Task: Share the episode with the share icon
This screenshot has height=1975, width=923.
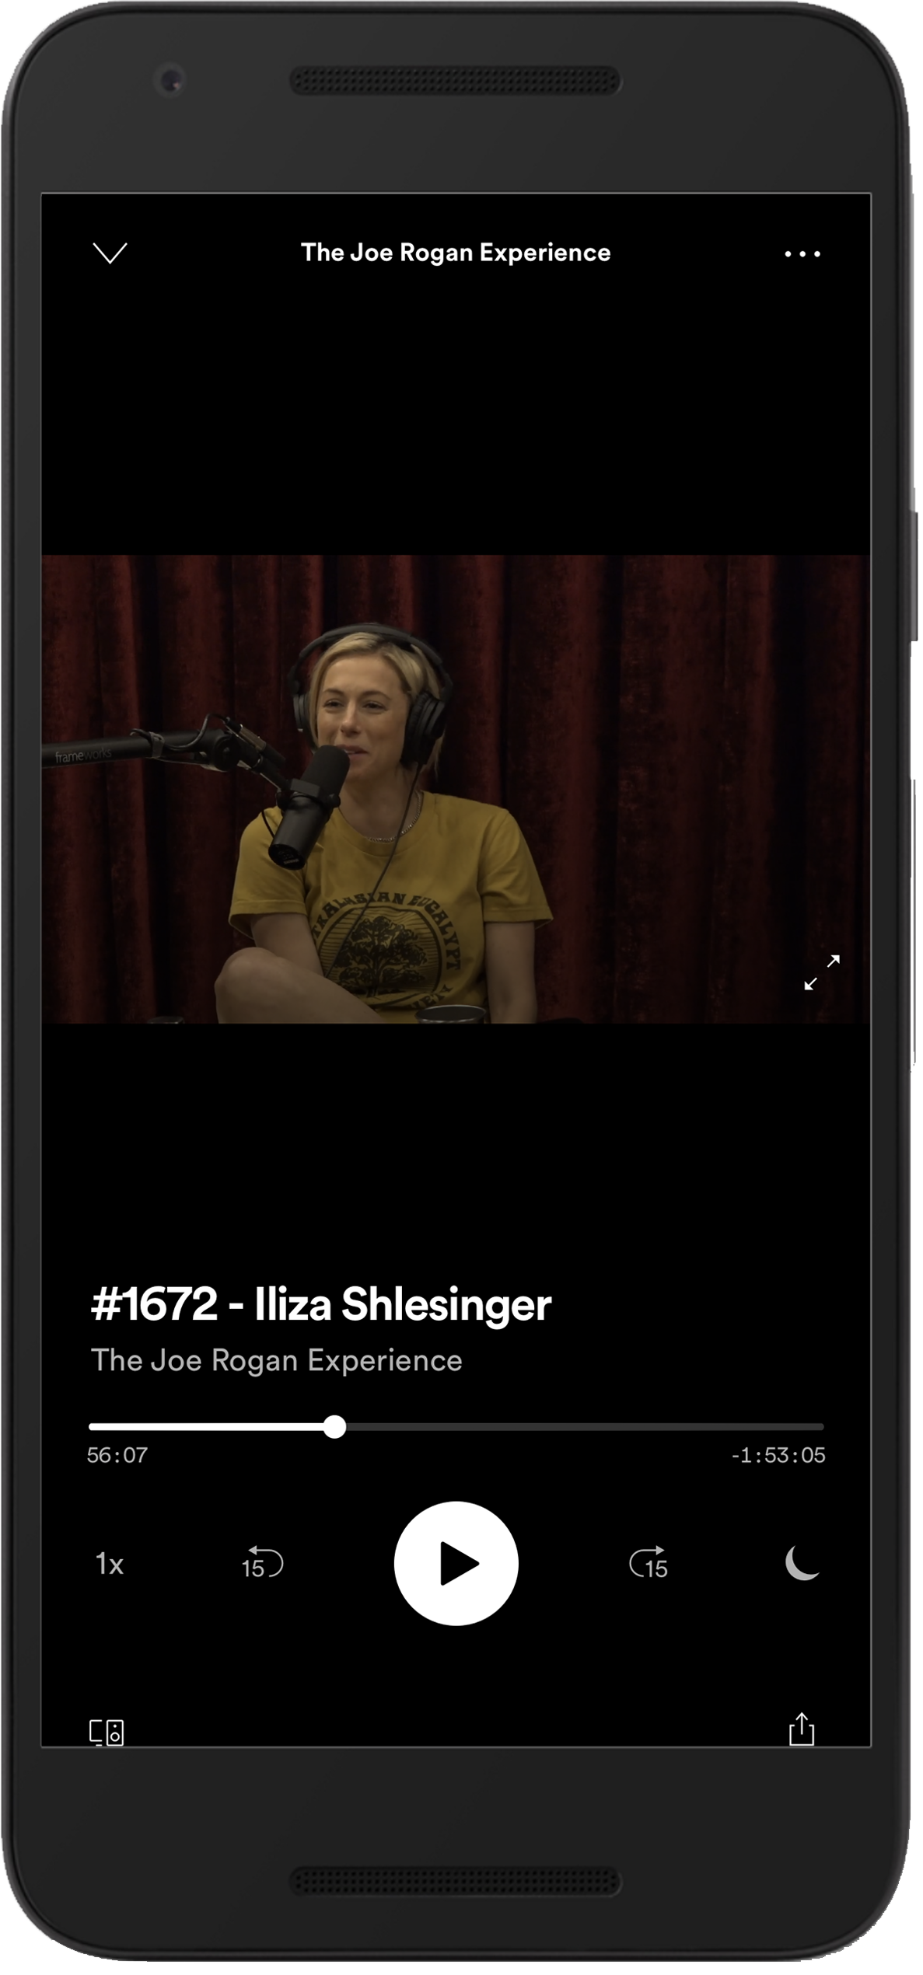Action: point(802,1729)
